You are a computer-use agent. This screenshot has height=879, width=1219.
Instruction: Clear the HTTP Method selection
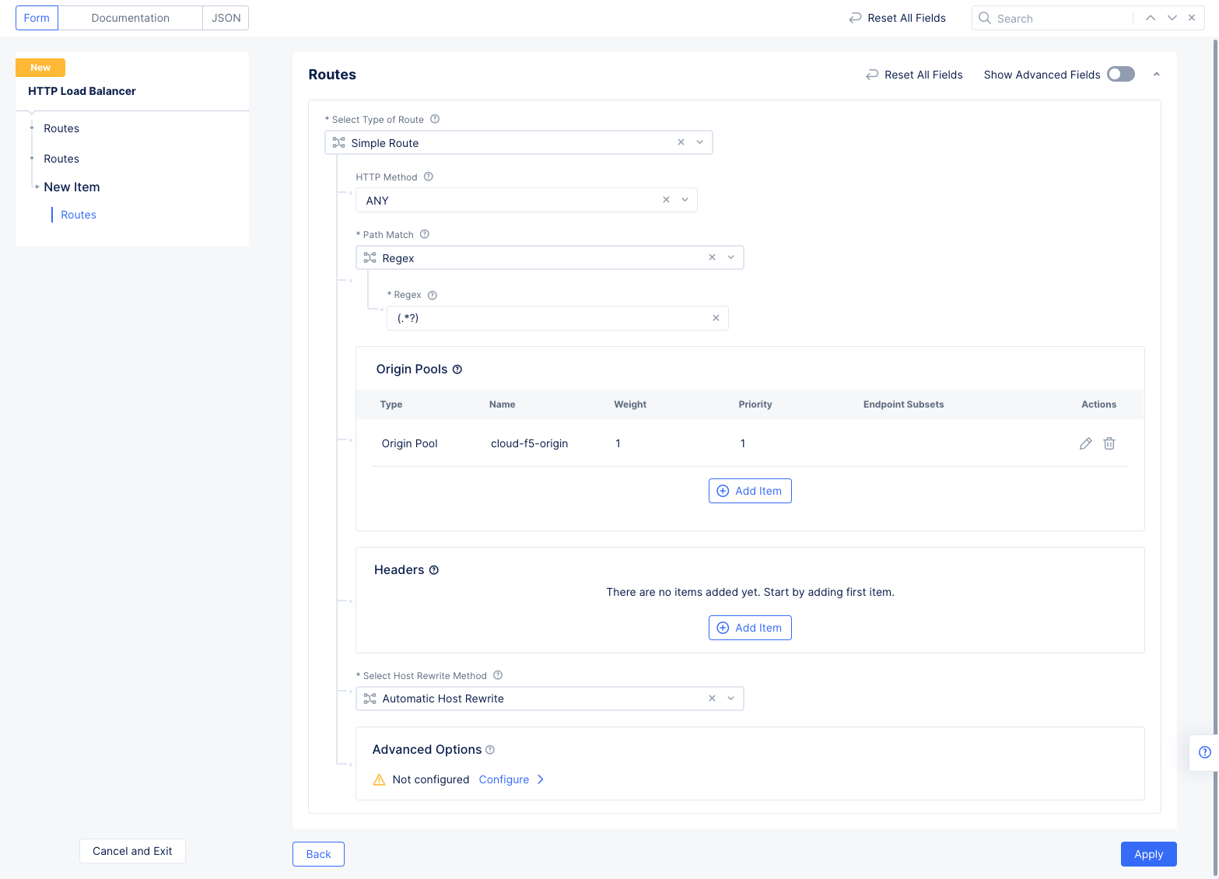[x=666, y=200]
